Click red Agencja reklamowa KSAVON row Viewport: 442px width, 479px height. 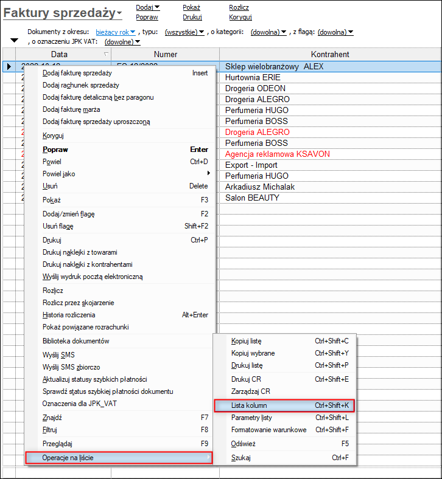pyautogui.click(x=278, y=154)
